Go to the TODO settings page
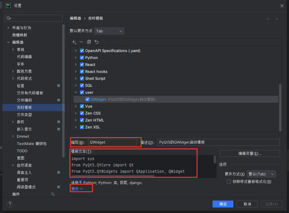The height and width of the screenshot is (213, 289). 22,151
